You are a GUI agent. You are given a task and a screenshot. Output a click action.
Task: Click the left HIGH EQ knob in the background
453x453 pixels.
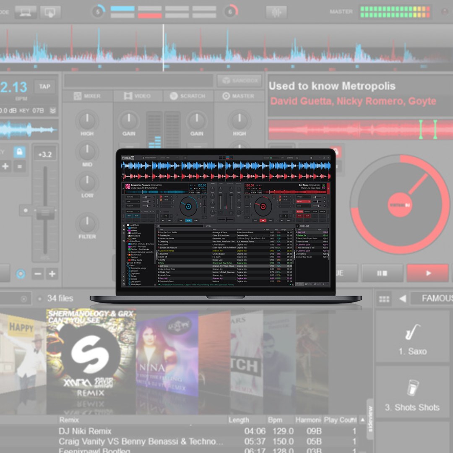click(x=87, y=121)
